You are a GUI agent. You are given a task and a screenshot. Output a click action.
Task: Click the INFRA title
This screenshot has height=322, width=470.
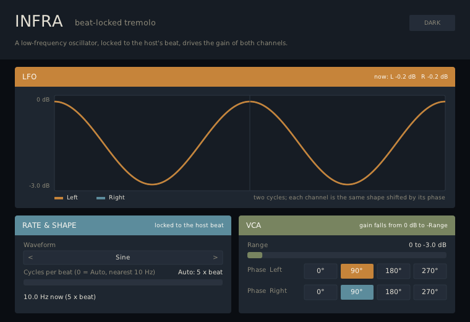point(39,21)
